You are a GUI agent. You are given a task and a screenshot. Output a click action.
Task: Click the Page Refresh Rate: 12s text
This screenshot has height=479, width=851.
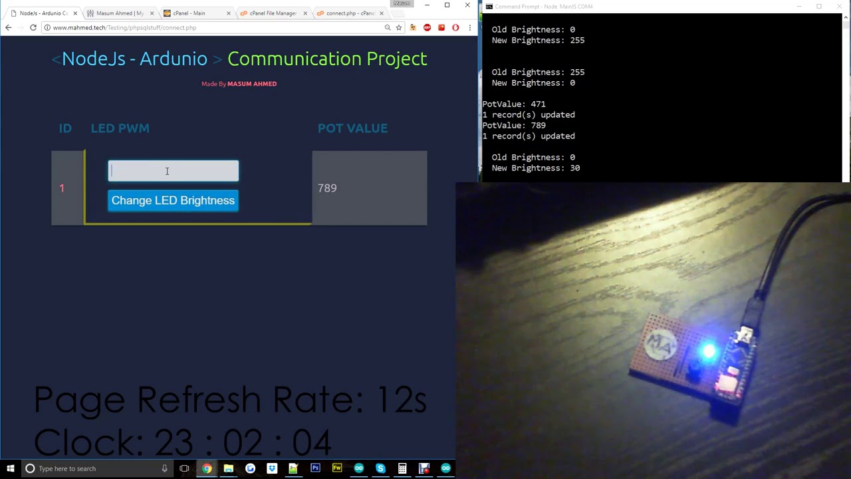(230, 399)
